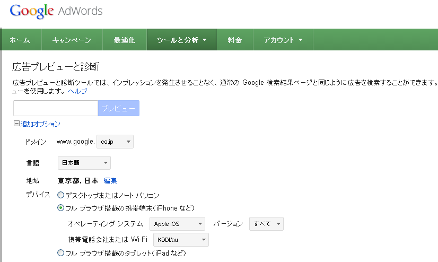Click the 追加オプション link text
This screenshot has width=438, height=262.
[40, 124]
